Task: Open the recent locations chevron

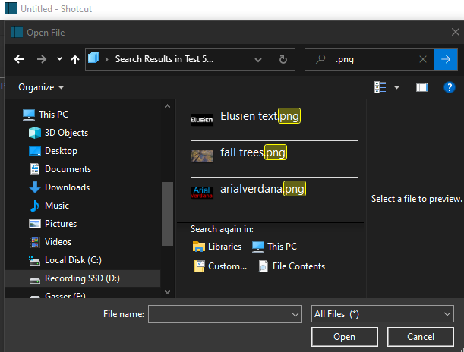Action: click(59, 59)
